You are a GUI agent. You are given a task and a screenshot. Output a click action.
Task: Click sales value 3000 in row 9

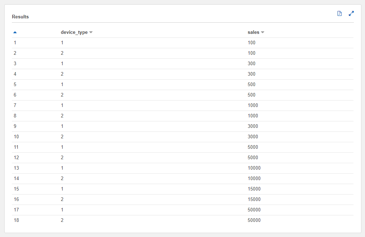253,126
